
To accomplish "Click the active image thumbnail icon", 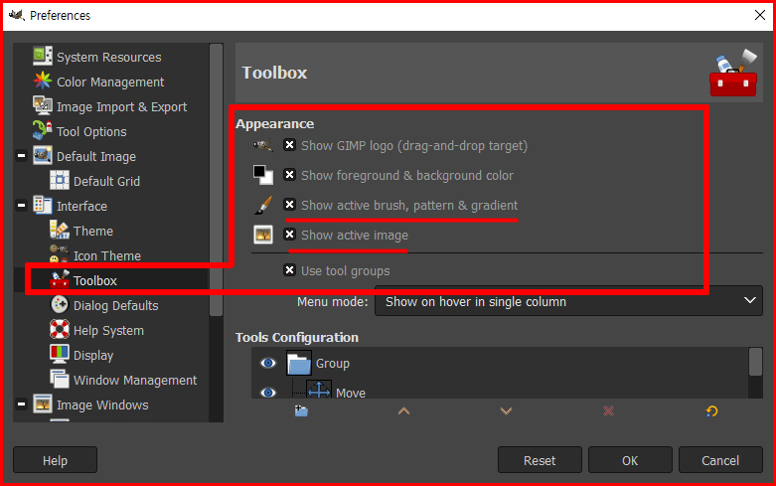I will click(x=262, y=235).
